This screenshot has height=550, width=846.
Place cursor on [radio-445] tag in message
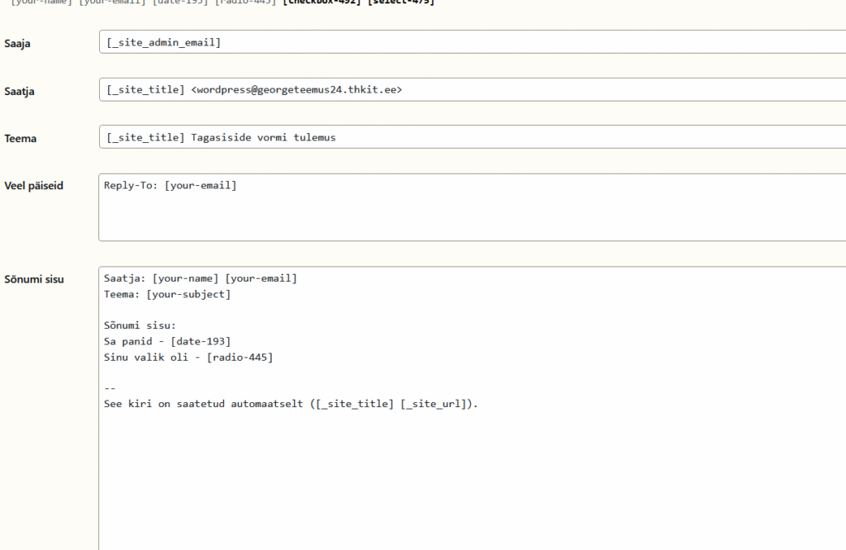(240, 357)
